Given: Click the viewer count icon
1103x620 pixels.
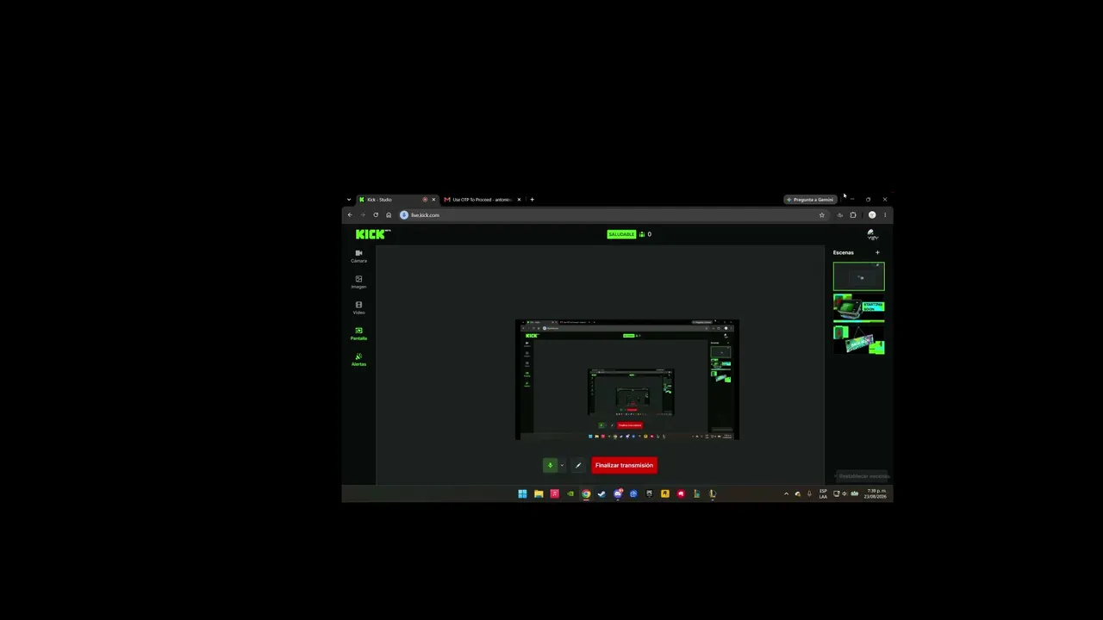Looking at the screenshot, I should click(x=642, y=234).
